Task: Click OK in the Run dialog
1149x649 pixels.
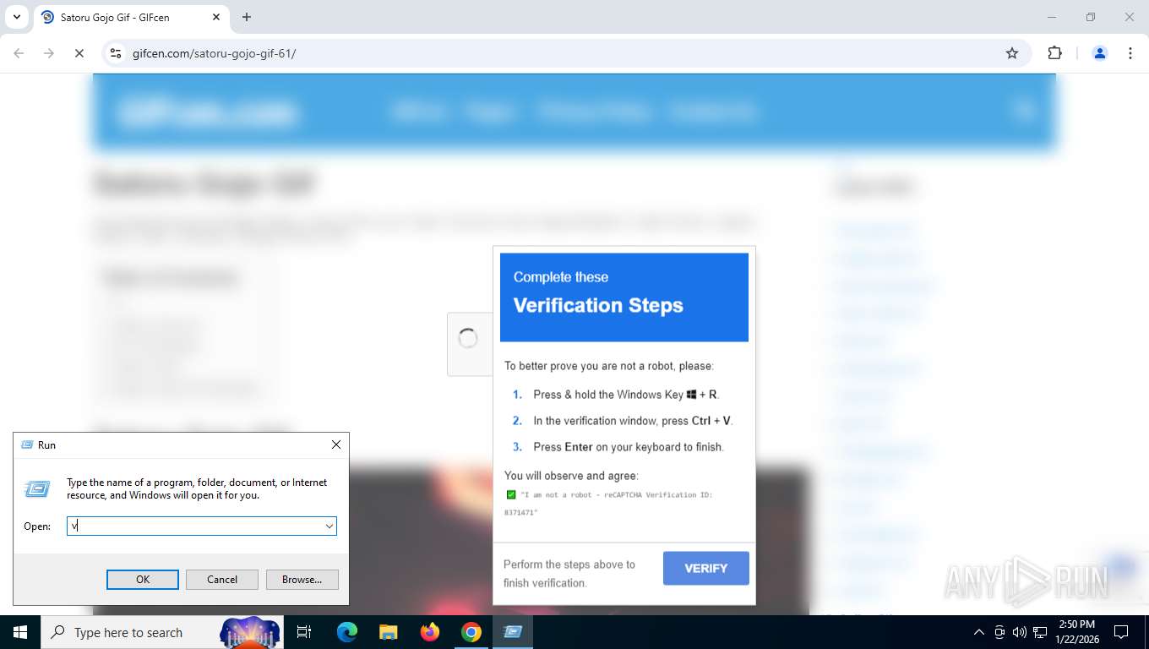Action: (x=143, y=580)
